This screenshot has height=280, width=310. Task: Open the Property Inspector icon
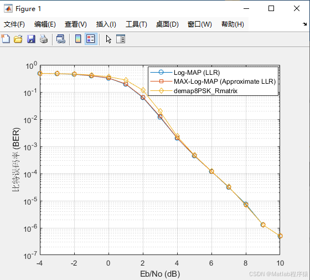[121, 39]
